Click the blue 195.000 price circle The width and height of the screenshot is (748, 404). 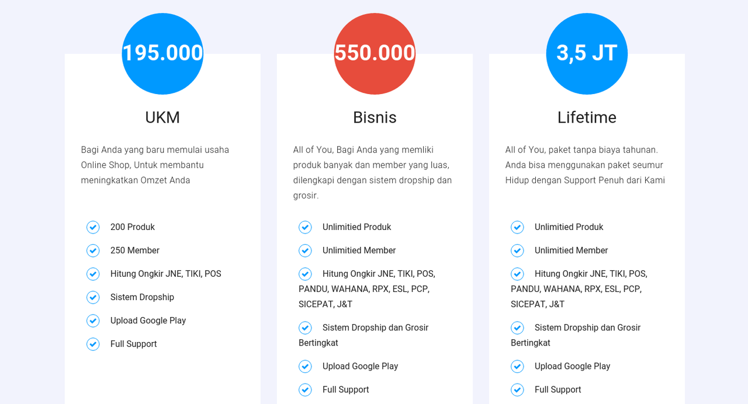click(162, 54)
